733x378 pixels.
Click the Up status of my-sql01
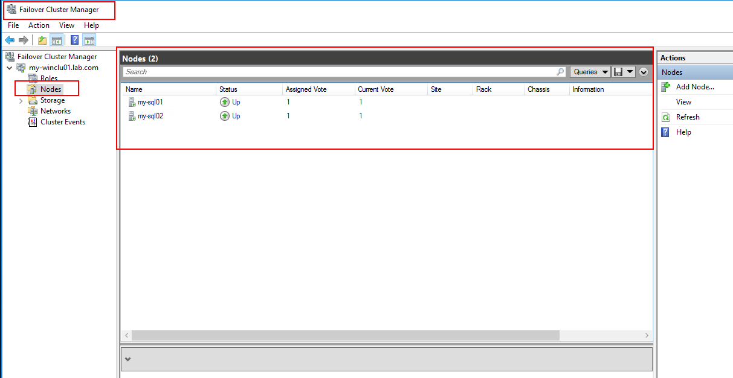coord(230,102)
